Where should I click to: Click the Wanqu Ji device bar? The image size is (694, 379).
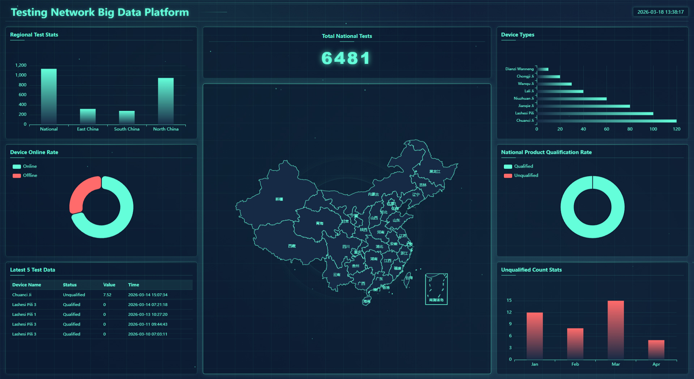554,84
